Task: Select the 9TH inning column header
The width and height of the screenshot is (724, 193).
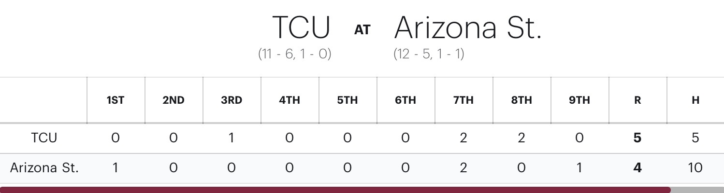Action: click(579, 100)
